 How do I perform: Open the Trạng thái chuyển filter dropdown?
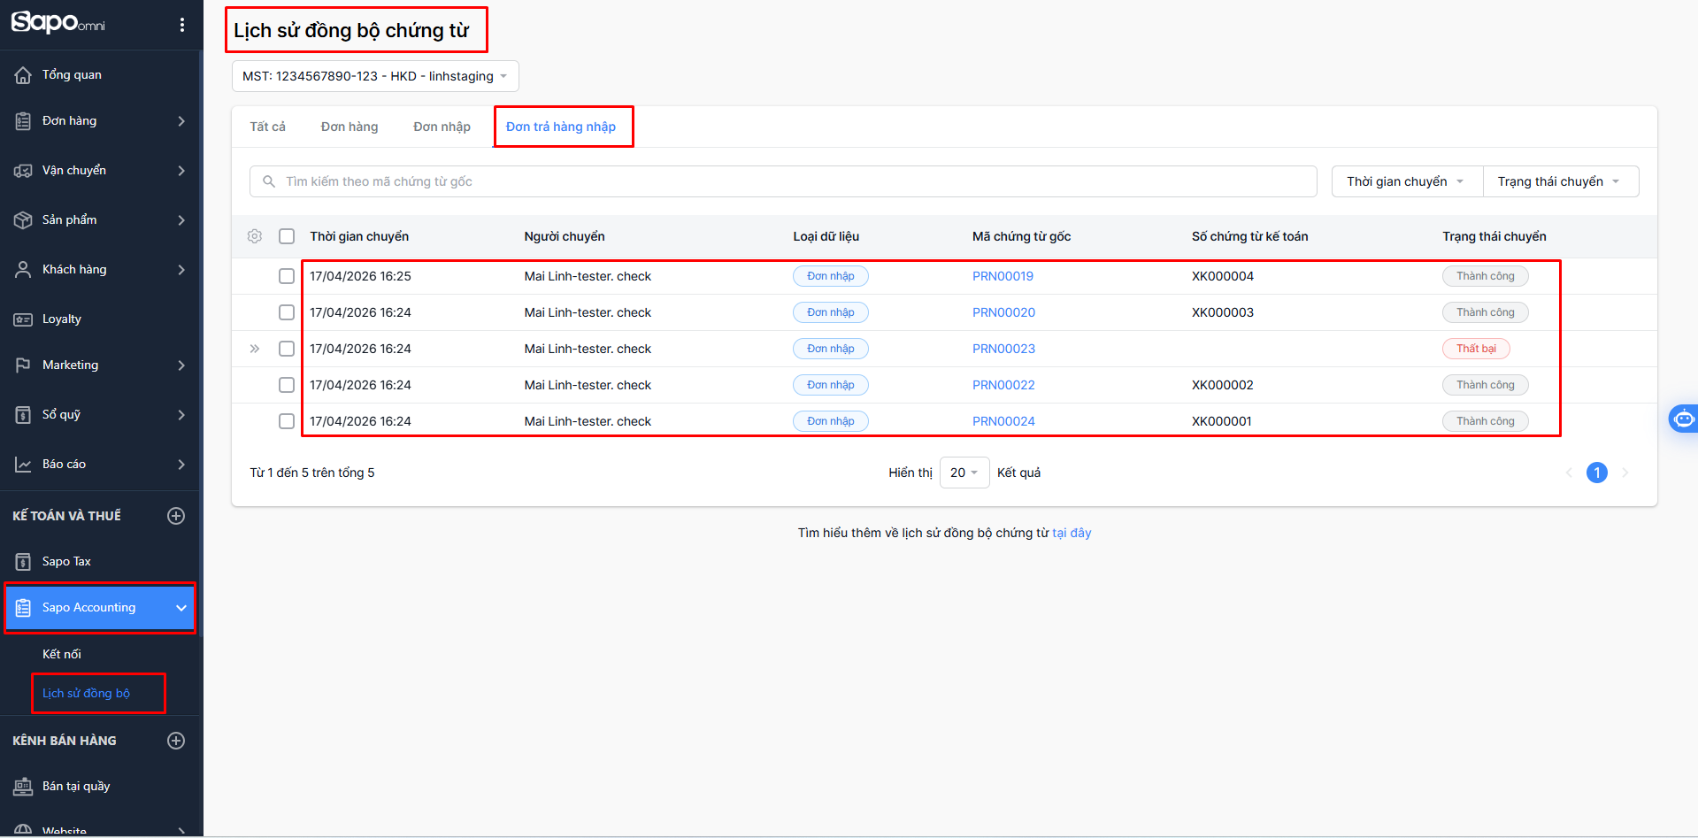(x=1559, y=181)
